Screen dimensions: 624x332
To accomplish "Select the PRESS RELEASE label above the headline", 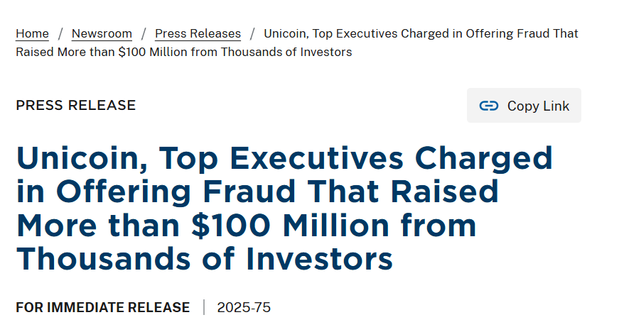I will [x=75, y=106].
